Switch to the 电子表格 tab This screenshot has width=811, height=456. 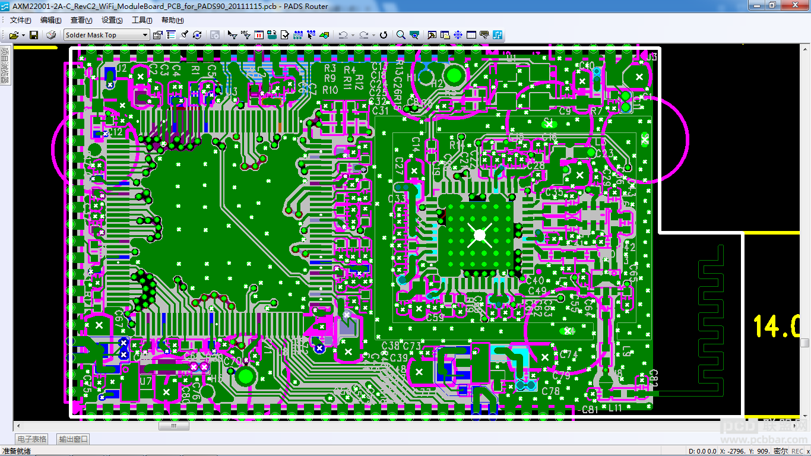pos(32,439)
